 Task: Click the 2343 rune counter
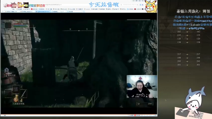150,104
